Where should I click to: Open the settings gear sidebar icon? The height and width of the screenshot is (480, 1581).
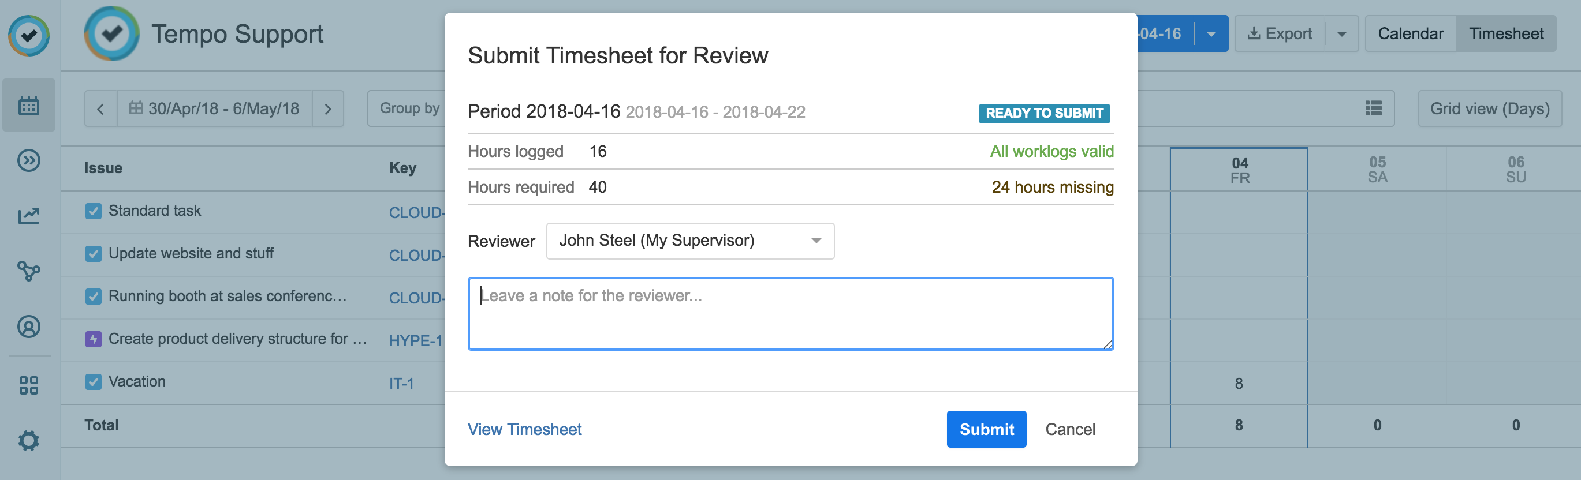(x=28, y=440)
